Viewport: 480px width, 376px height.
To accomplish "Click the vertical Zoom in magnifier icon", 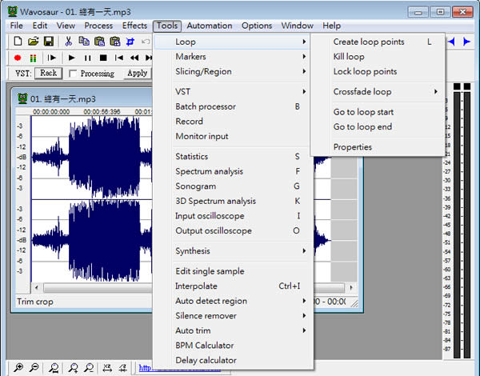I will coord(73,367).
